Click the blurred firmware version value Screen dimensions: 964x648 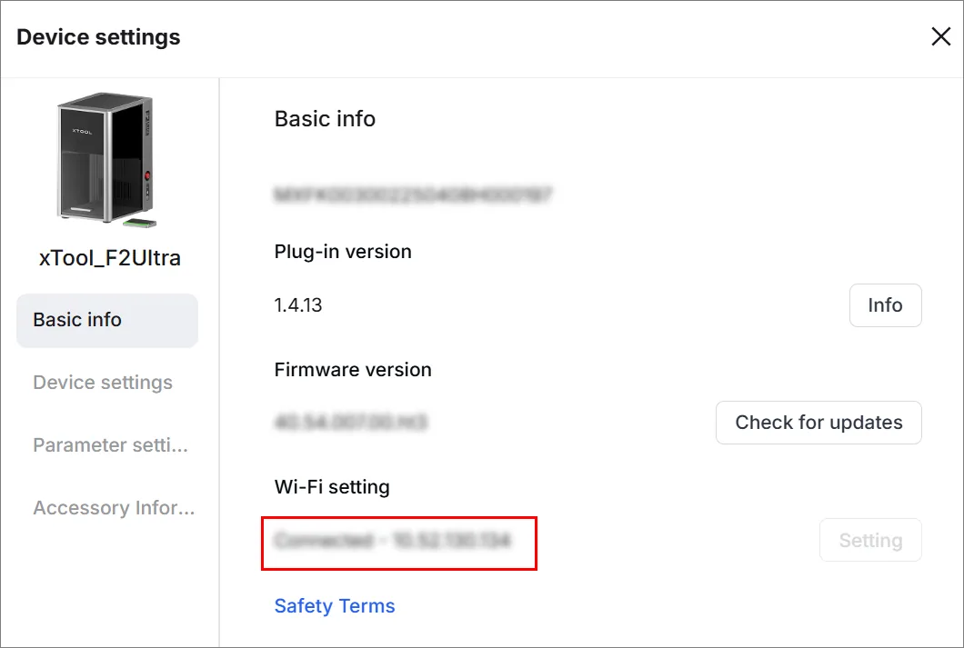pyautogui.click(x=350, y=423)
